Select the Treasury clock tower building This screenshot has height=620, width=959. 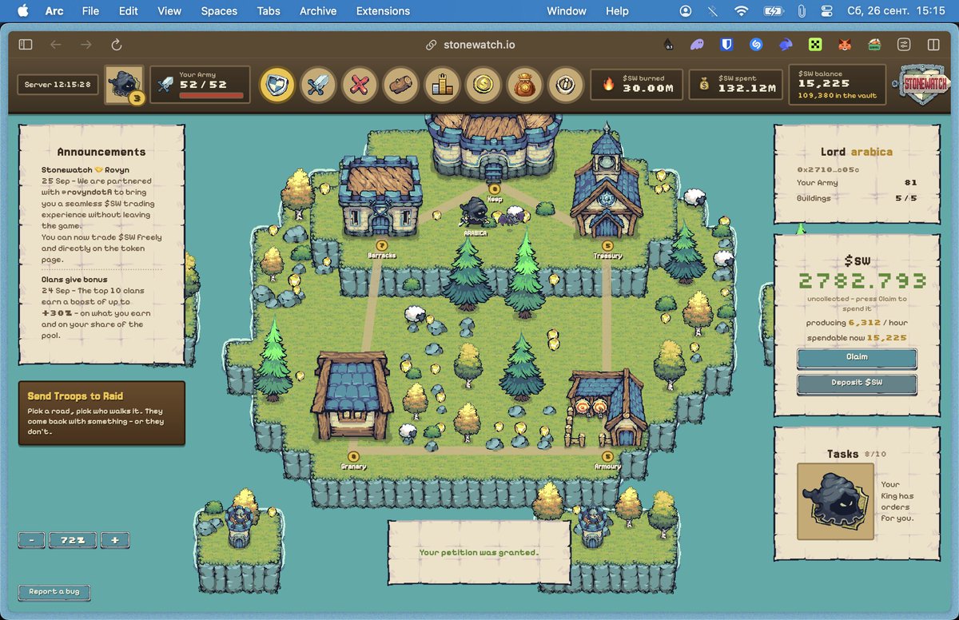(x=607, y=182)
